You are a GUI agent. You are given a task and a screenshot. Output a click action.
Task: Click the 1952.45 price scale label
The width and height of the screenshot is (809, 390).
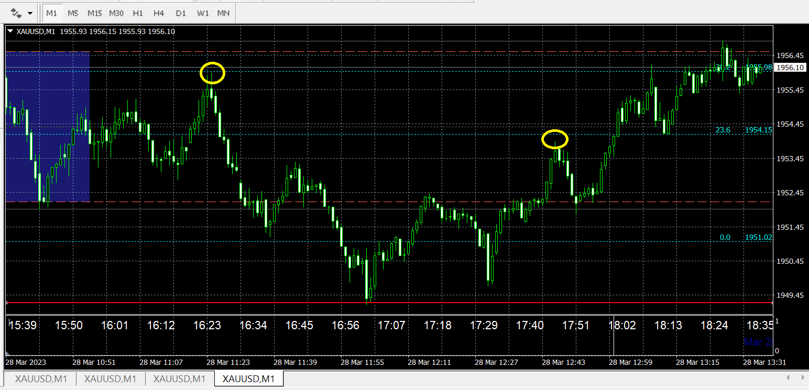pyautogui.click(x=790, y=193)
